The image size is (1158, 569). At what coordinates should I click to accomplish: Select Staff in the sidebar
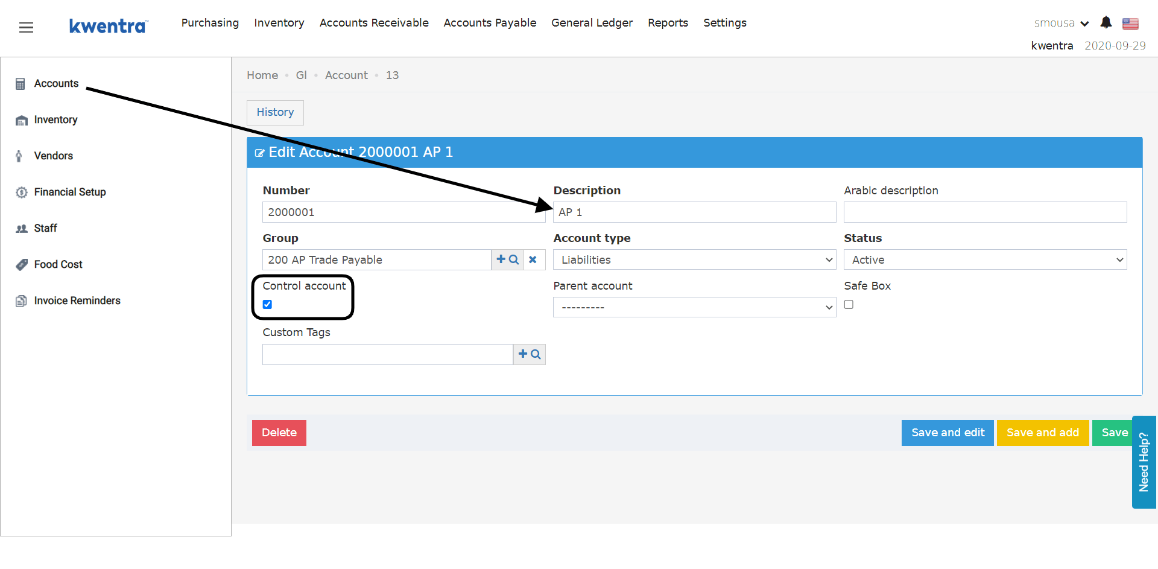[x=45, y=229]
